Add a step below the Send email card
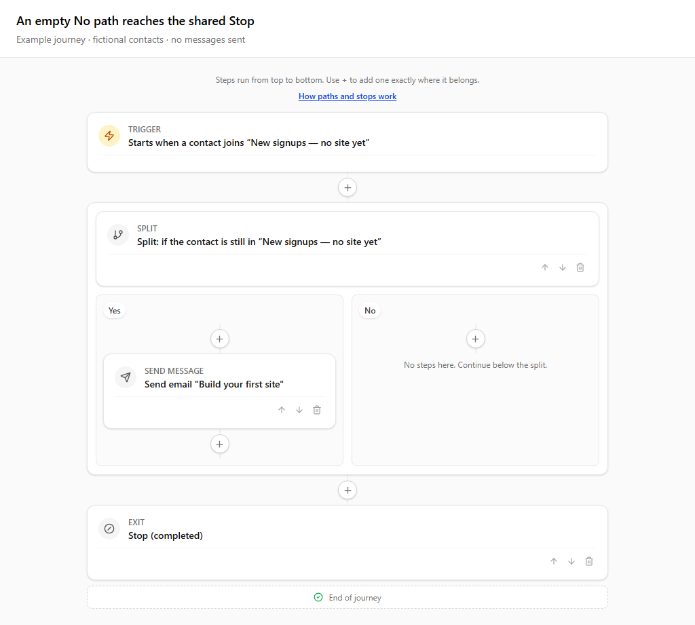Viewport: 695px width, 625px height. (x=219, y=444)
